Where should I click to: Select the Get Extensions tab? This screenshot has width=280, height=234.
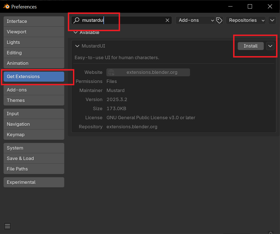click(34, 76)
